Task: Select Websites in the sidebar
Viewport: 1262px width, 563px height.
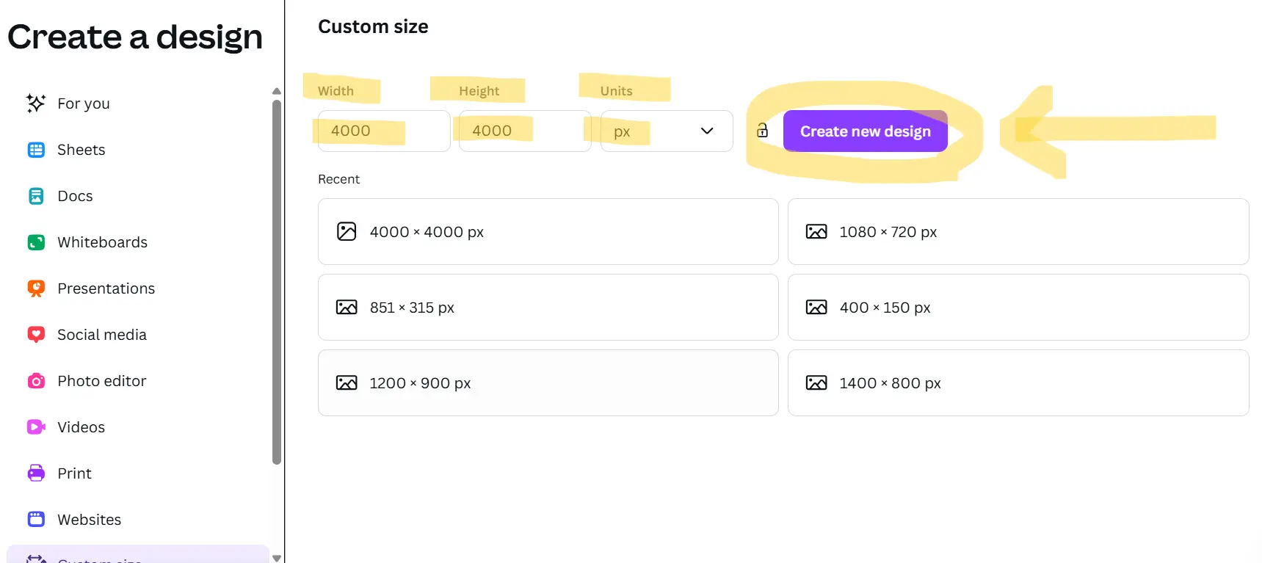Action: [x=89, y=520]
